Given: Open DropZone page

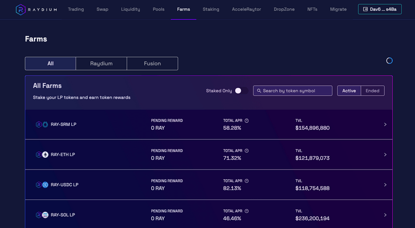Looking at the screenshot, I should point(284,9).
